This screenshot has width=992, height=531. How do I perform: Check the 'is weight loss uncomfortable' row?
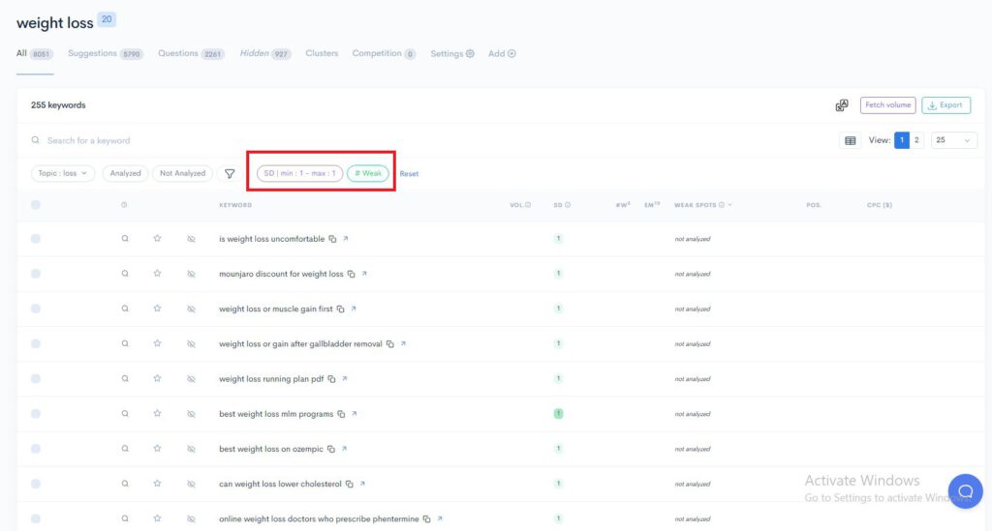(36, 239)
